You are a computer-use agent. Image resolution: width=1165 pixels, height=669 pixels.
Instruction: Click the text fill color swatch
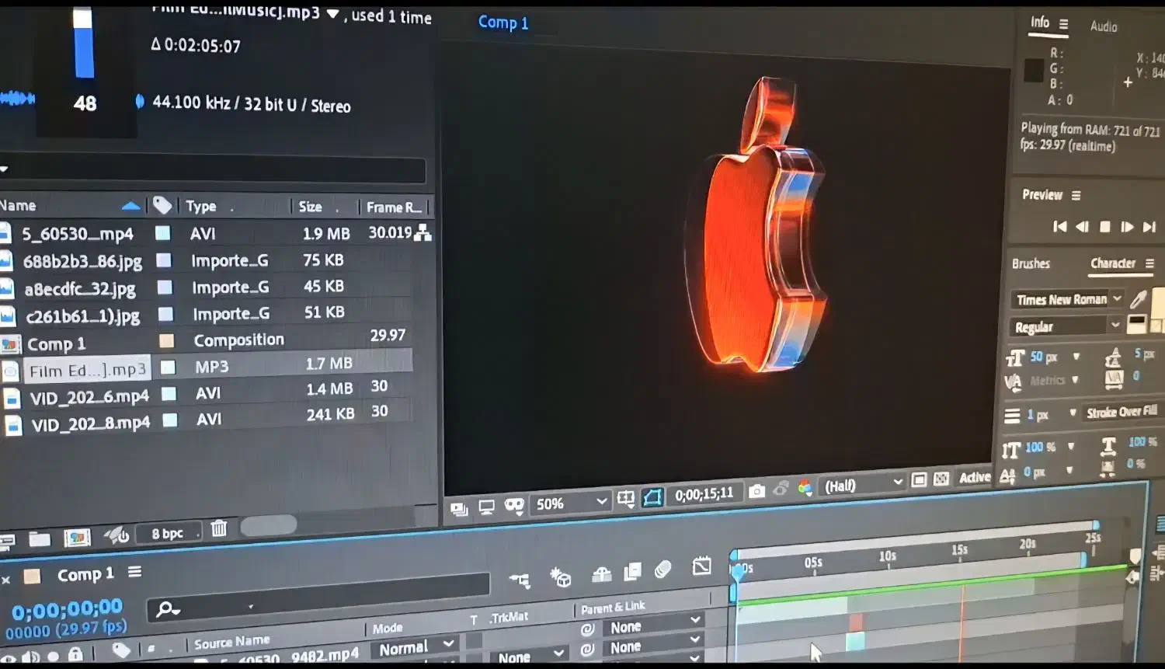1157,303
